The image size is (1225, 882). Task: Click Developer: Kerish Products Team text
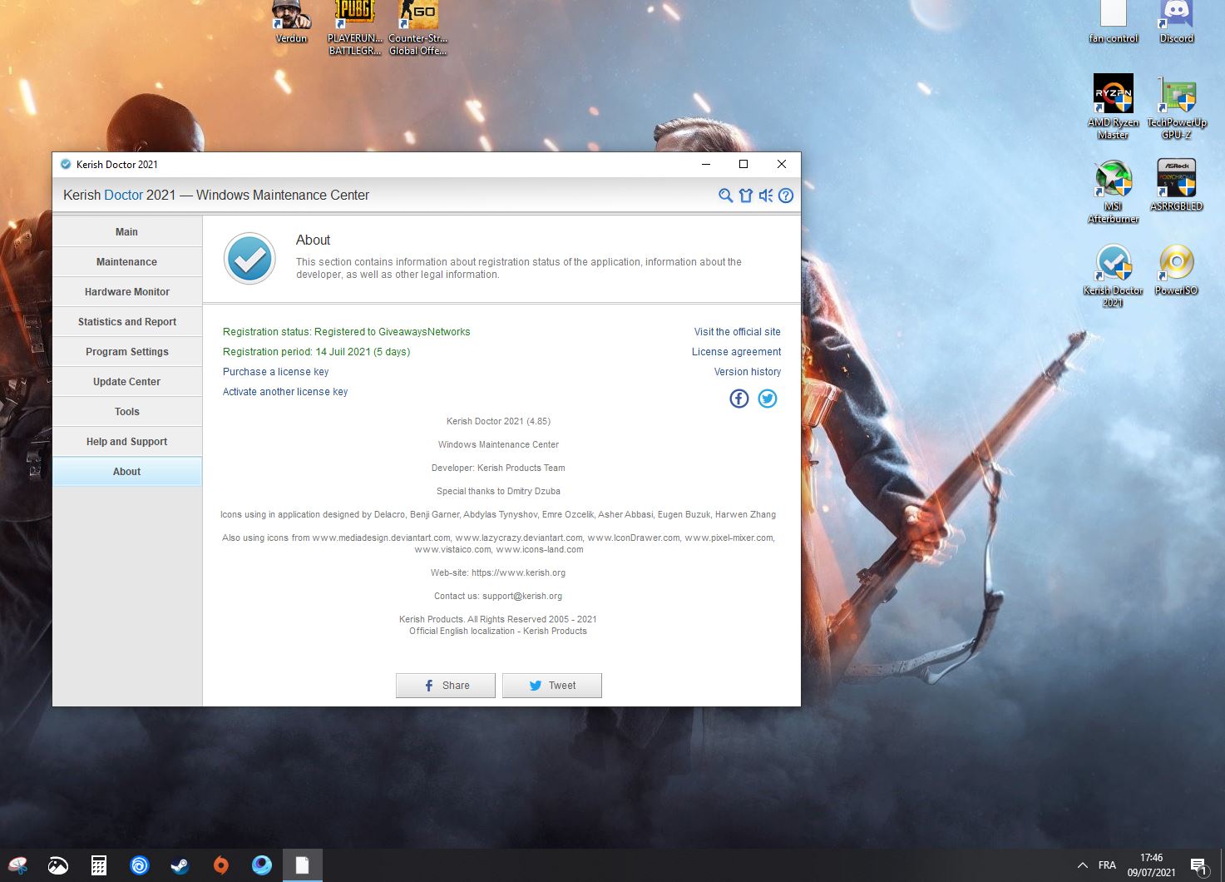[498, 468]
